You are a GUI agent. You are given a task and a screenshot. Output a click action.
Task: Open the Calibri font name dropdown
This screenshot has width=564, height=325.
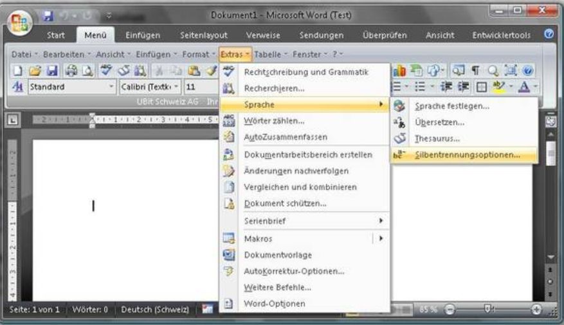[176, 87]
